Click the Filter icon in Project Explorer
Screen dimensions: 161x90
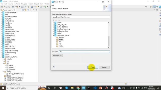[28, 10]
